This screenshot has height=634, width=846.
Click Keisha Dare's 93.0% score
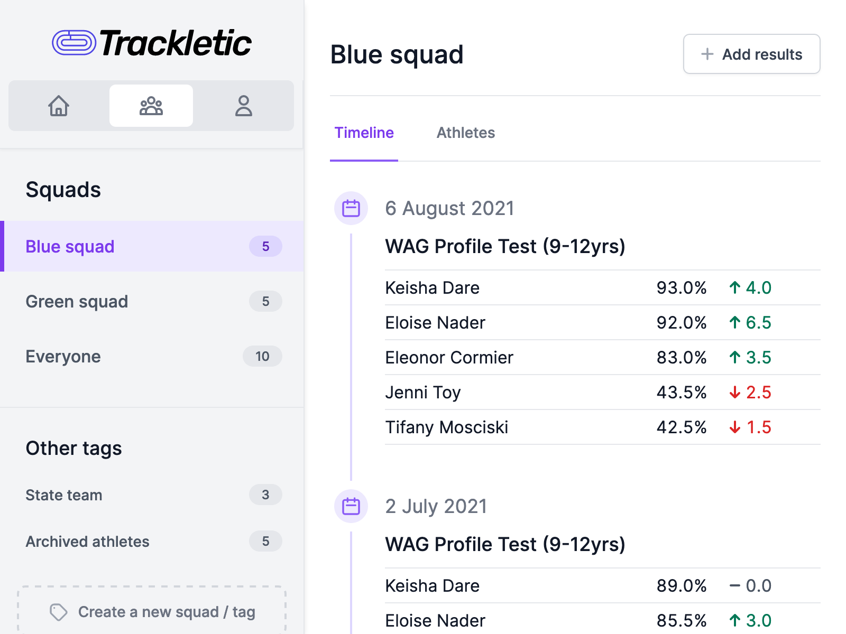click(682, 287)
